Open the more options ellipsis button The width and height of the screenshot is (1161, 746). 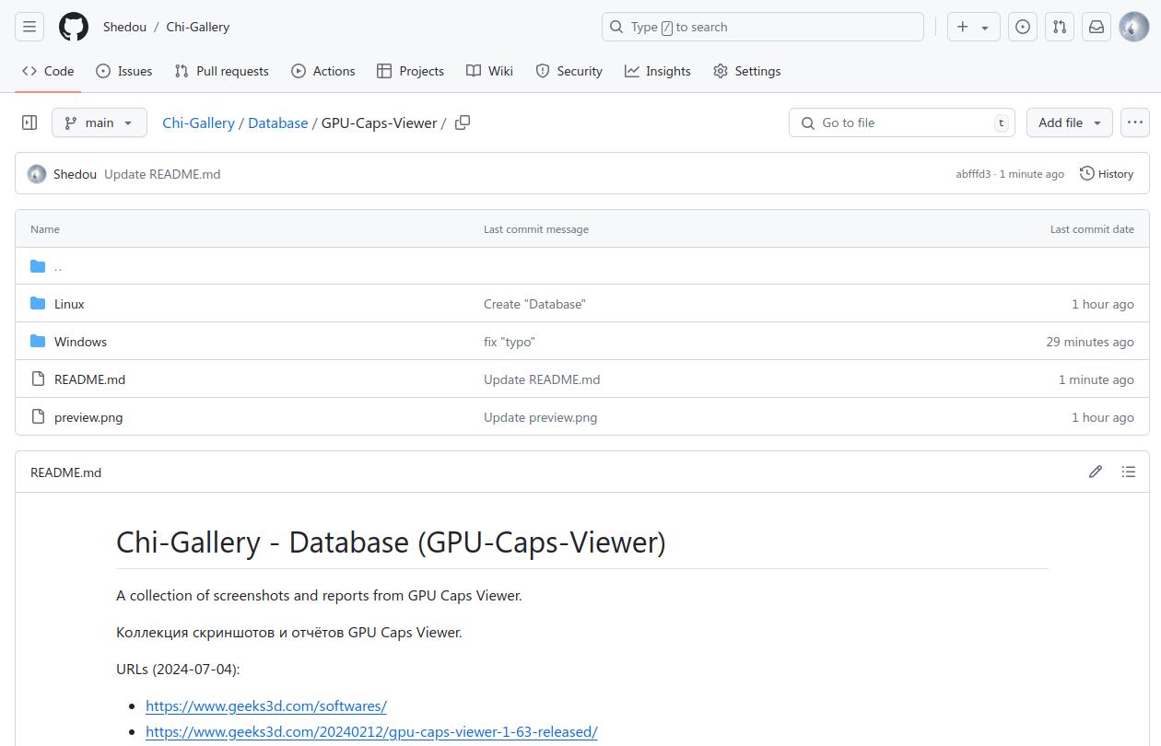pyautogui.click(x=1135, y=122)
